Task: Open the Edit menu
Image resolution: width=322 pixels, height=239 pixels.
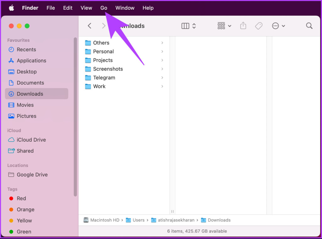Action: click(68, 8)
